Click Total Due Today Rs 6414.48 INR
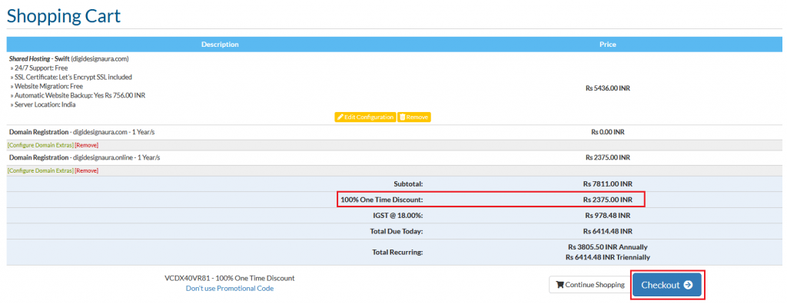The image size is (787, 304). coord(608,232)
